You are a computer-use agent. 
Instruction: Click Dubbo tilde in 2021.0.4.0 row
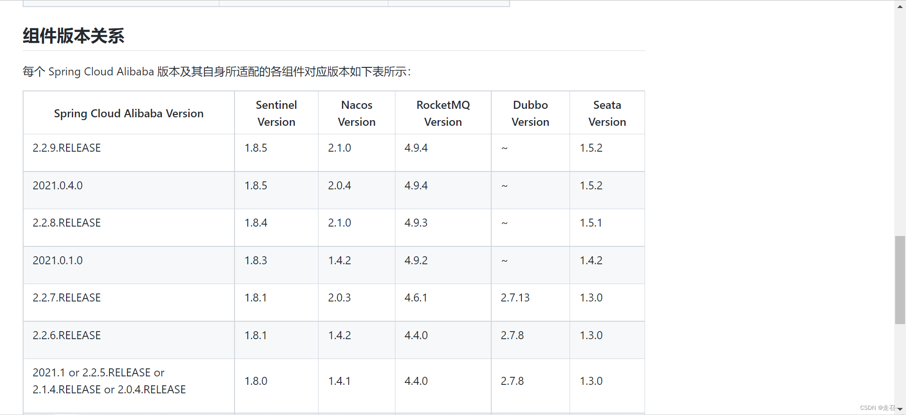(x=504, y=186)
